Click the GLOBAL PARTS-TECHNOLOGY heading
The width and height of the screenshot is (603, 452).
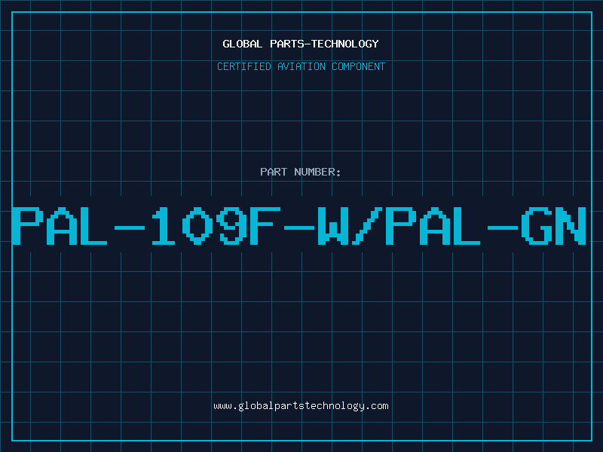pyautogui.click(x=301, y=44)
